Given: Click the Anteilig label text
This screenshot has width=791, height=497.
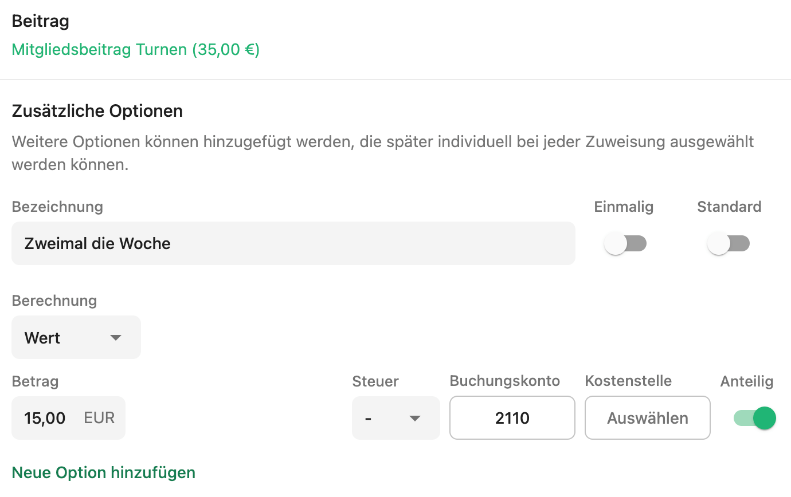Looking at the screenshot, I should point(747,381).
